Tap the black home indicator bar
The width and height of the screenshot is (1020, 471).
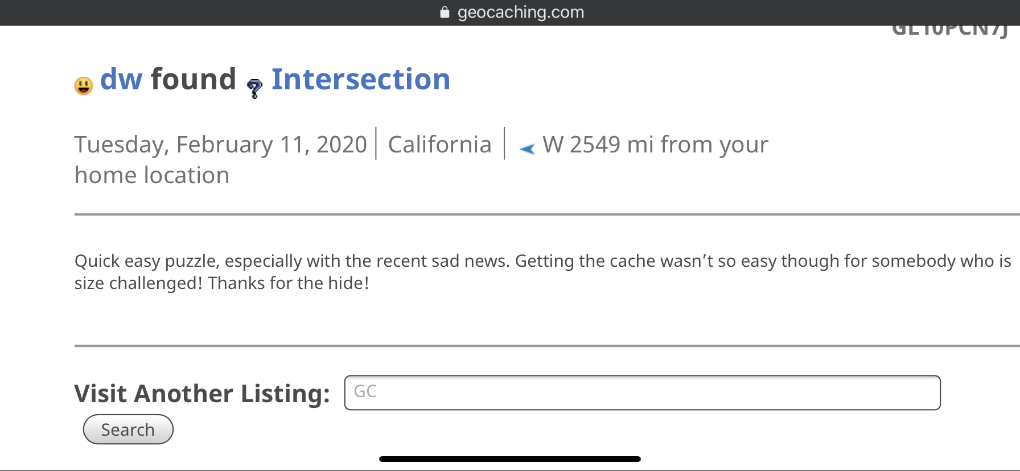(x=510, y=459)
